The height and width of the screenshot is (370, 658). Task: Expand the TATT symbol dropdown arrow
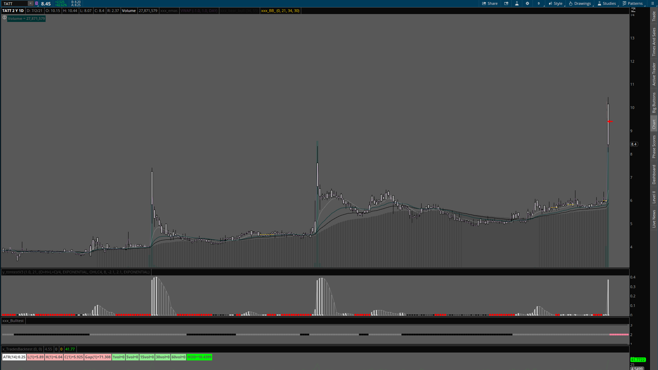[x=30, y=3]
